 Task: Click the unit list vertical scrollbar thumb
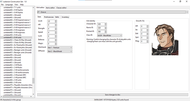coord(33,81)
